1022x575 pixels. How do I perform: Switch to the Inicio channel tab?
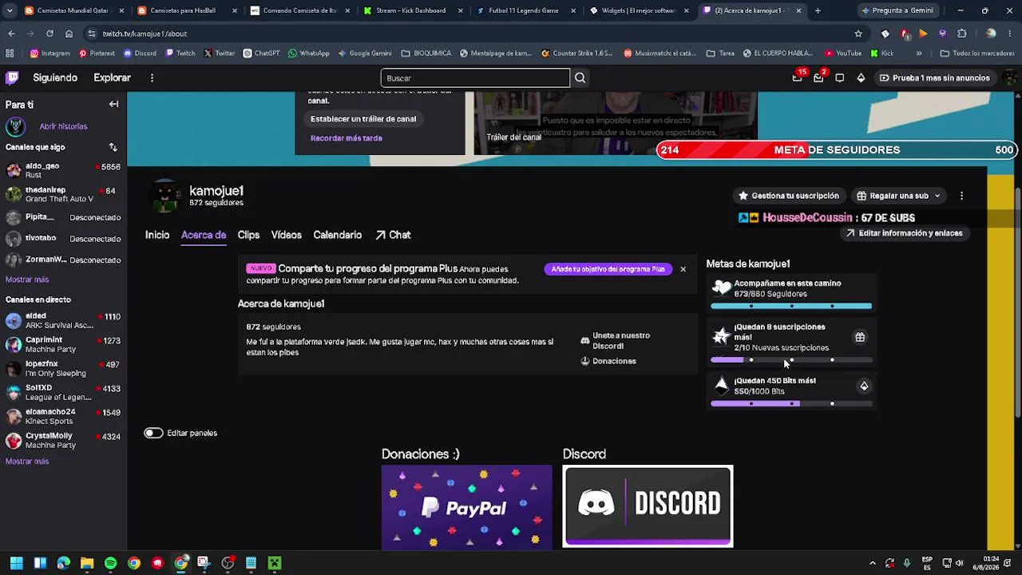(x=157, y=235)
